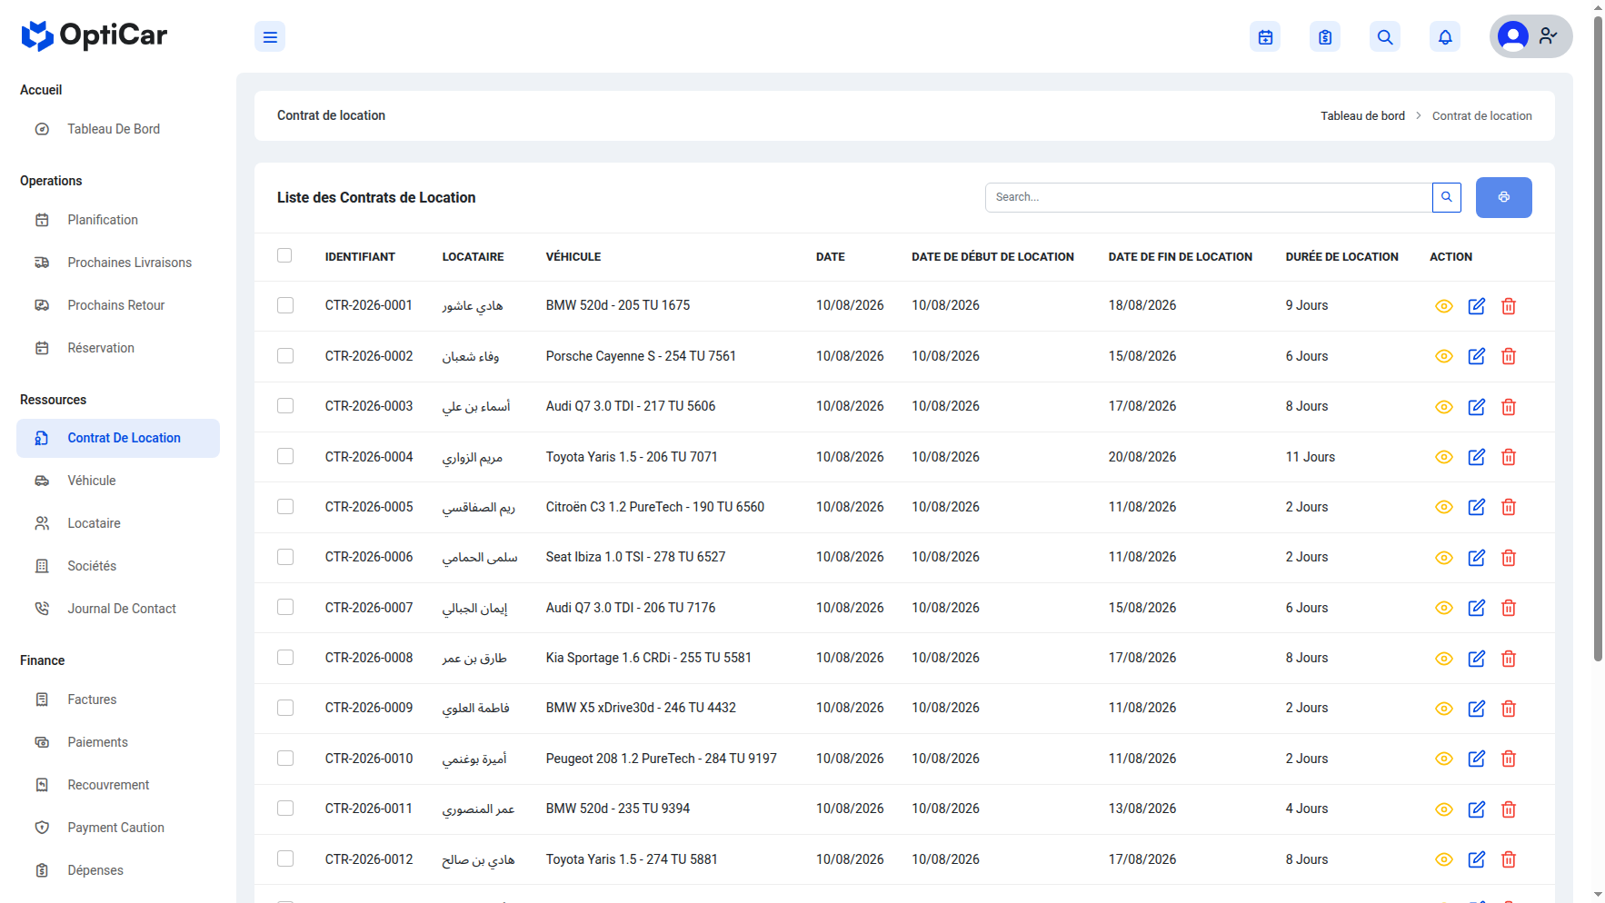This screenshot has width=1605, height=903.
Task: Click the top bar search magnifier icon
Action: click(x=1385, y=37)
